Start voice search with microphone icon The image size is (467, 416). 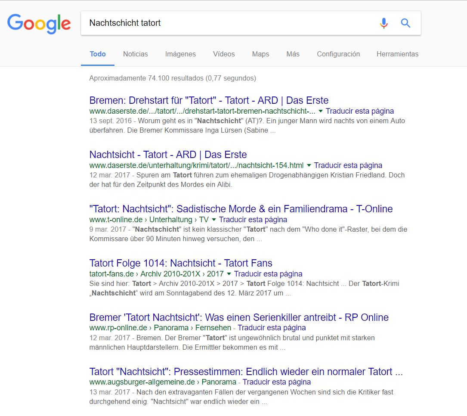[x=384, y=23]
